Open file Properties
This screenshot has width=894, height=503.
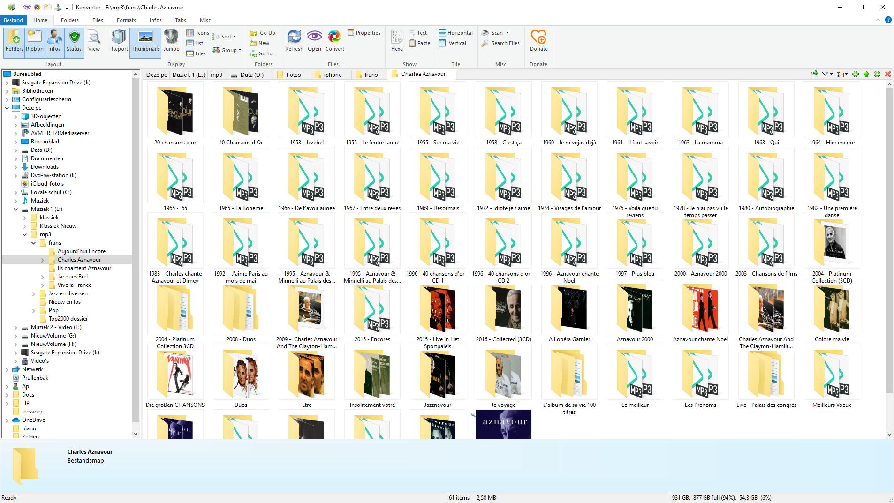(x=364, y=33)
